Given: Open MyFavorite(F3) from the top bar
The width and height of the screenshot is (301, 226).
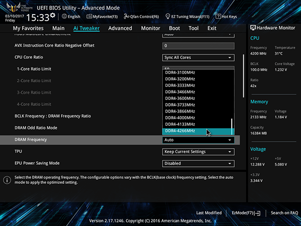Looking at the screenshot, I should tap(102, 17).
